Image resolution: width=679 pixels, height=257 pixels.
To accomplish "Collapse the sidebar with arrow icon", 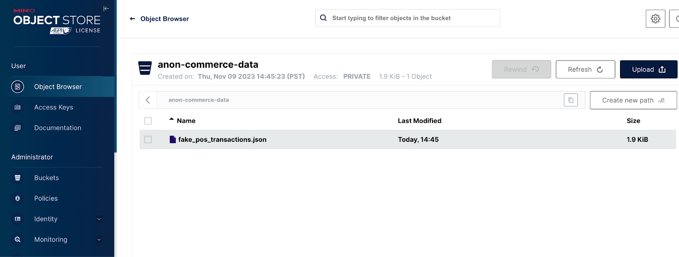I will pos(106,8).
